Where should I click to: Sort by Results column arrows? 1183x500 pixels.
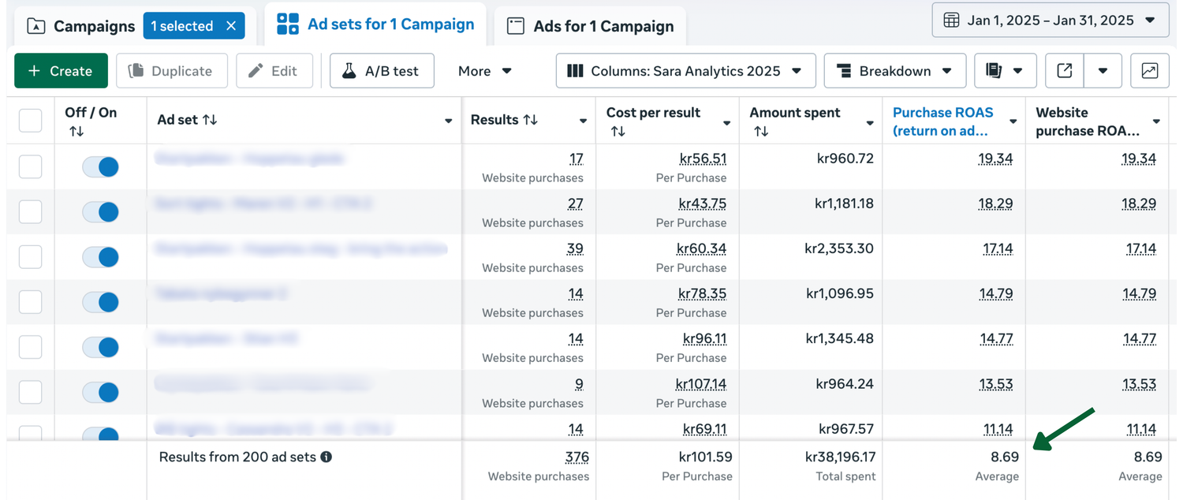coord(532,120)
